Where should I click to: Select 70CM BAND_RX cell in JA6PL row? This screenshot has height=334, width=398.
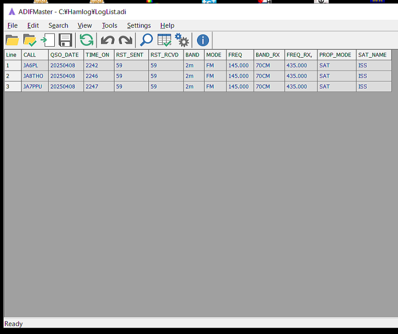[x=269, y=66]
